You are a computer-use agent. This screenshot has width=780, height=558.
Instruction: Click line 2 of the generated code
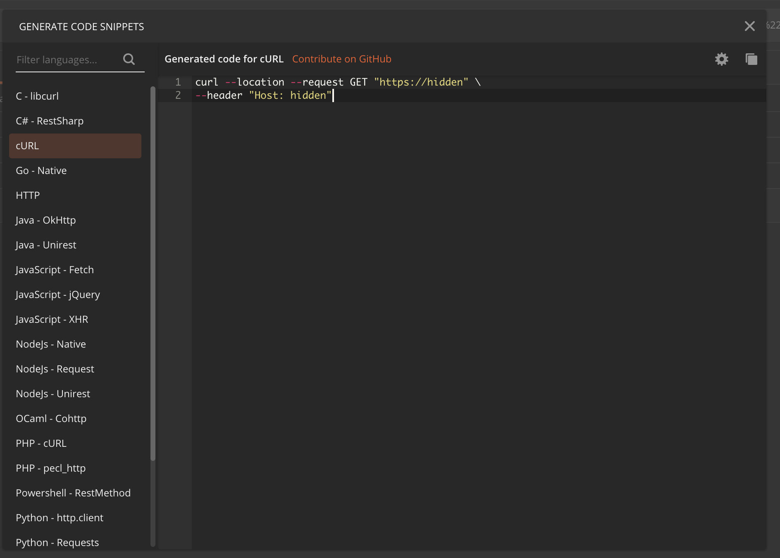tap(265, 95)
